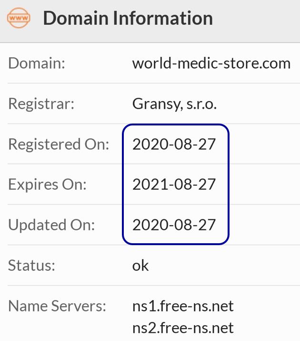This screenshot has width=300, height=341.
Task: Click the Registered On date 2020-08-27
Action: click(x=174, y=144)
